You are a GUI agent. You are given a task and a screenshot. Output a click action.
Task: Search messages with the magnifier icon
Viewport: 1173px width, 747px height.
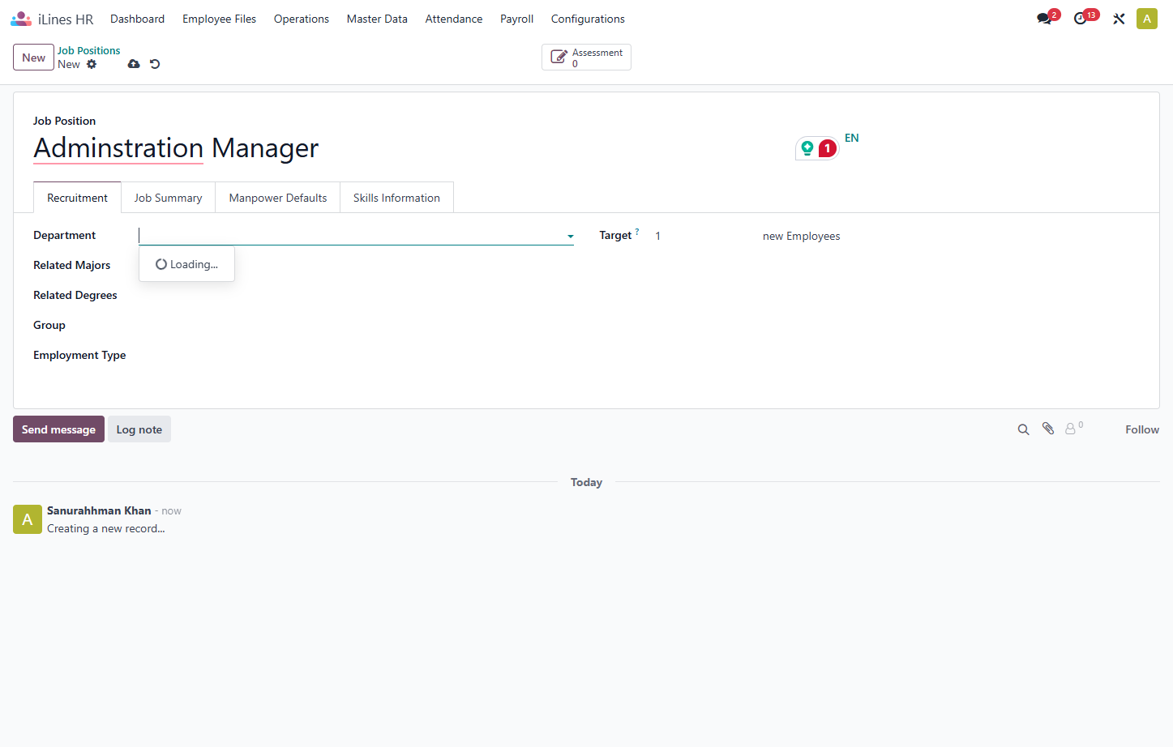1024,429
